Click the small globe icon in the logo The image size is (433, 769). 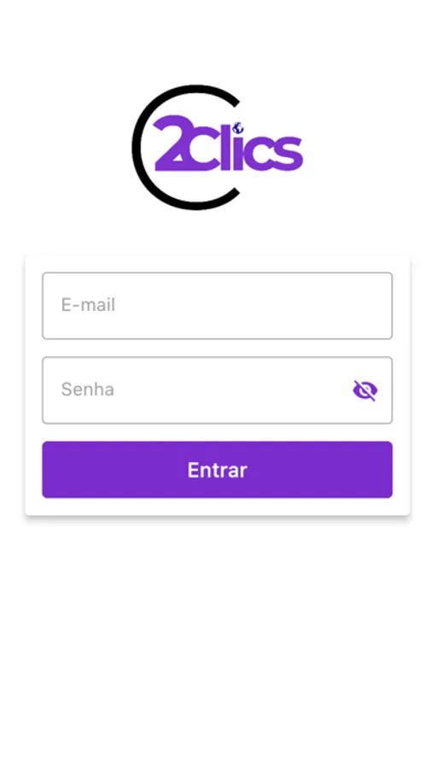click(238, 128)
